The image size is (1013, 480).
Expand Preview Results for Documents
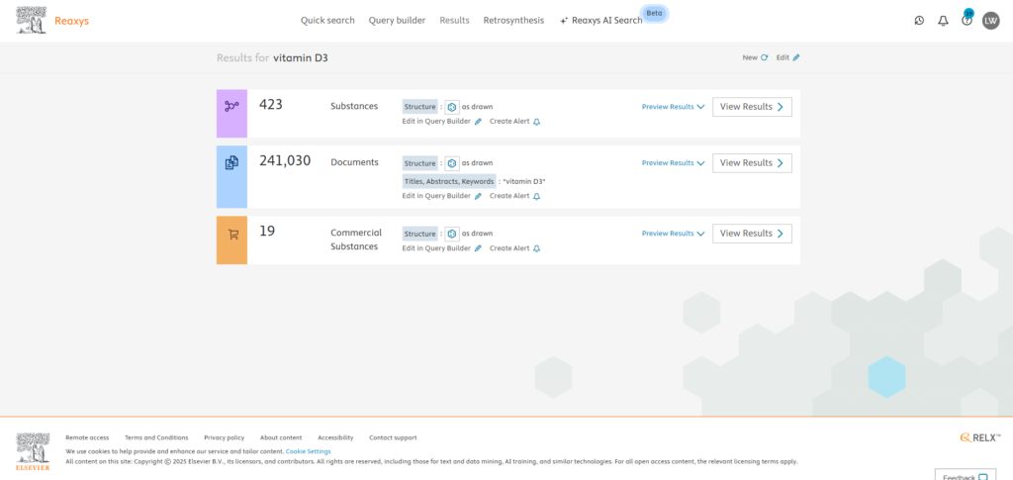coord(673,163)
